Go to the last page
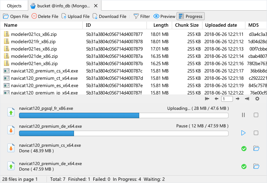The width and height of the screenshot is (267, 183). 247,99
